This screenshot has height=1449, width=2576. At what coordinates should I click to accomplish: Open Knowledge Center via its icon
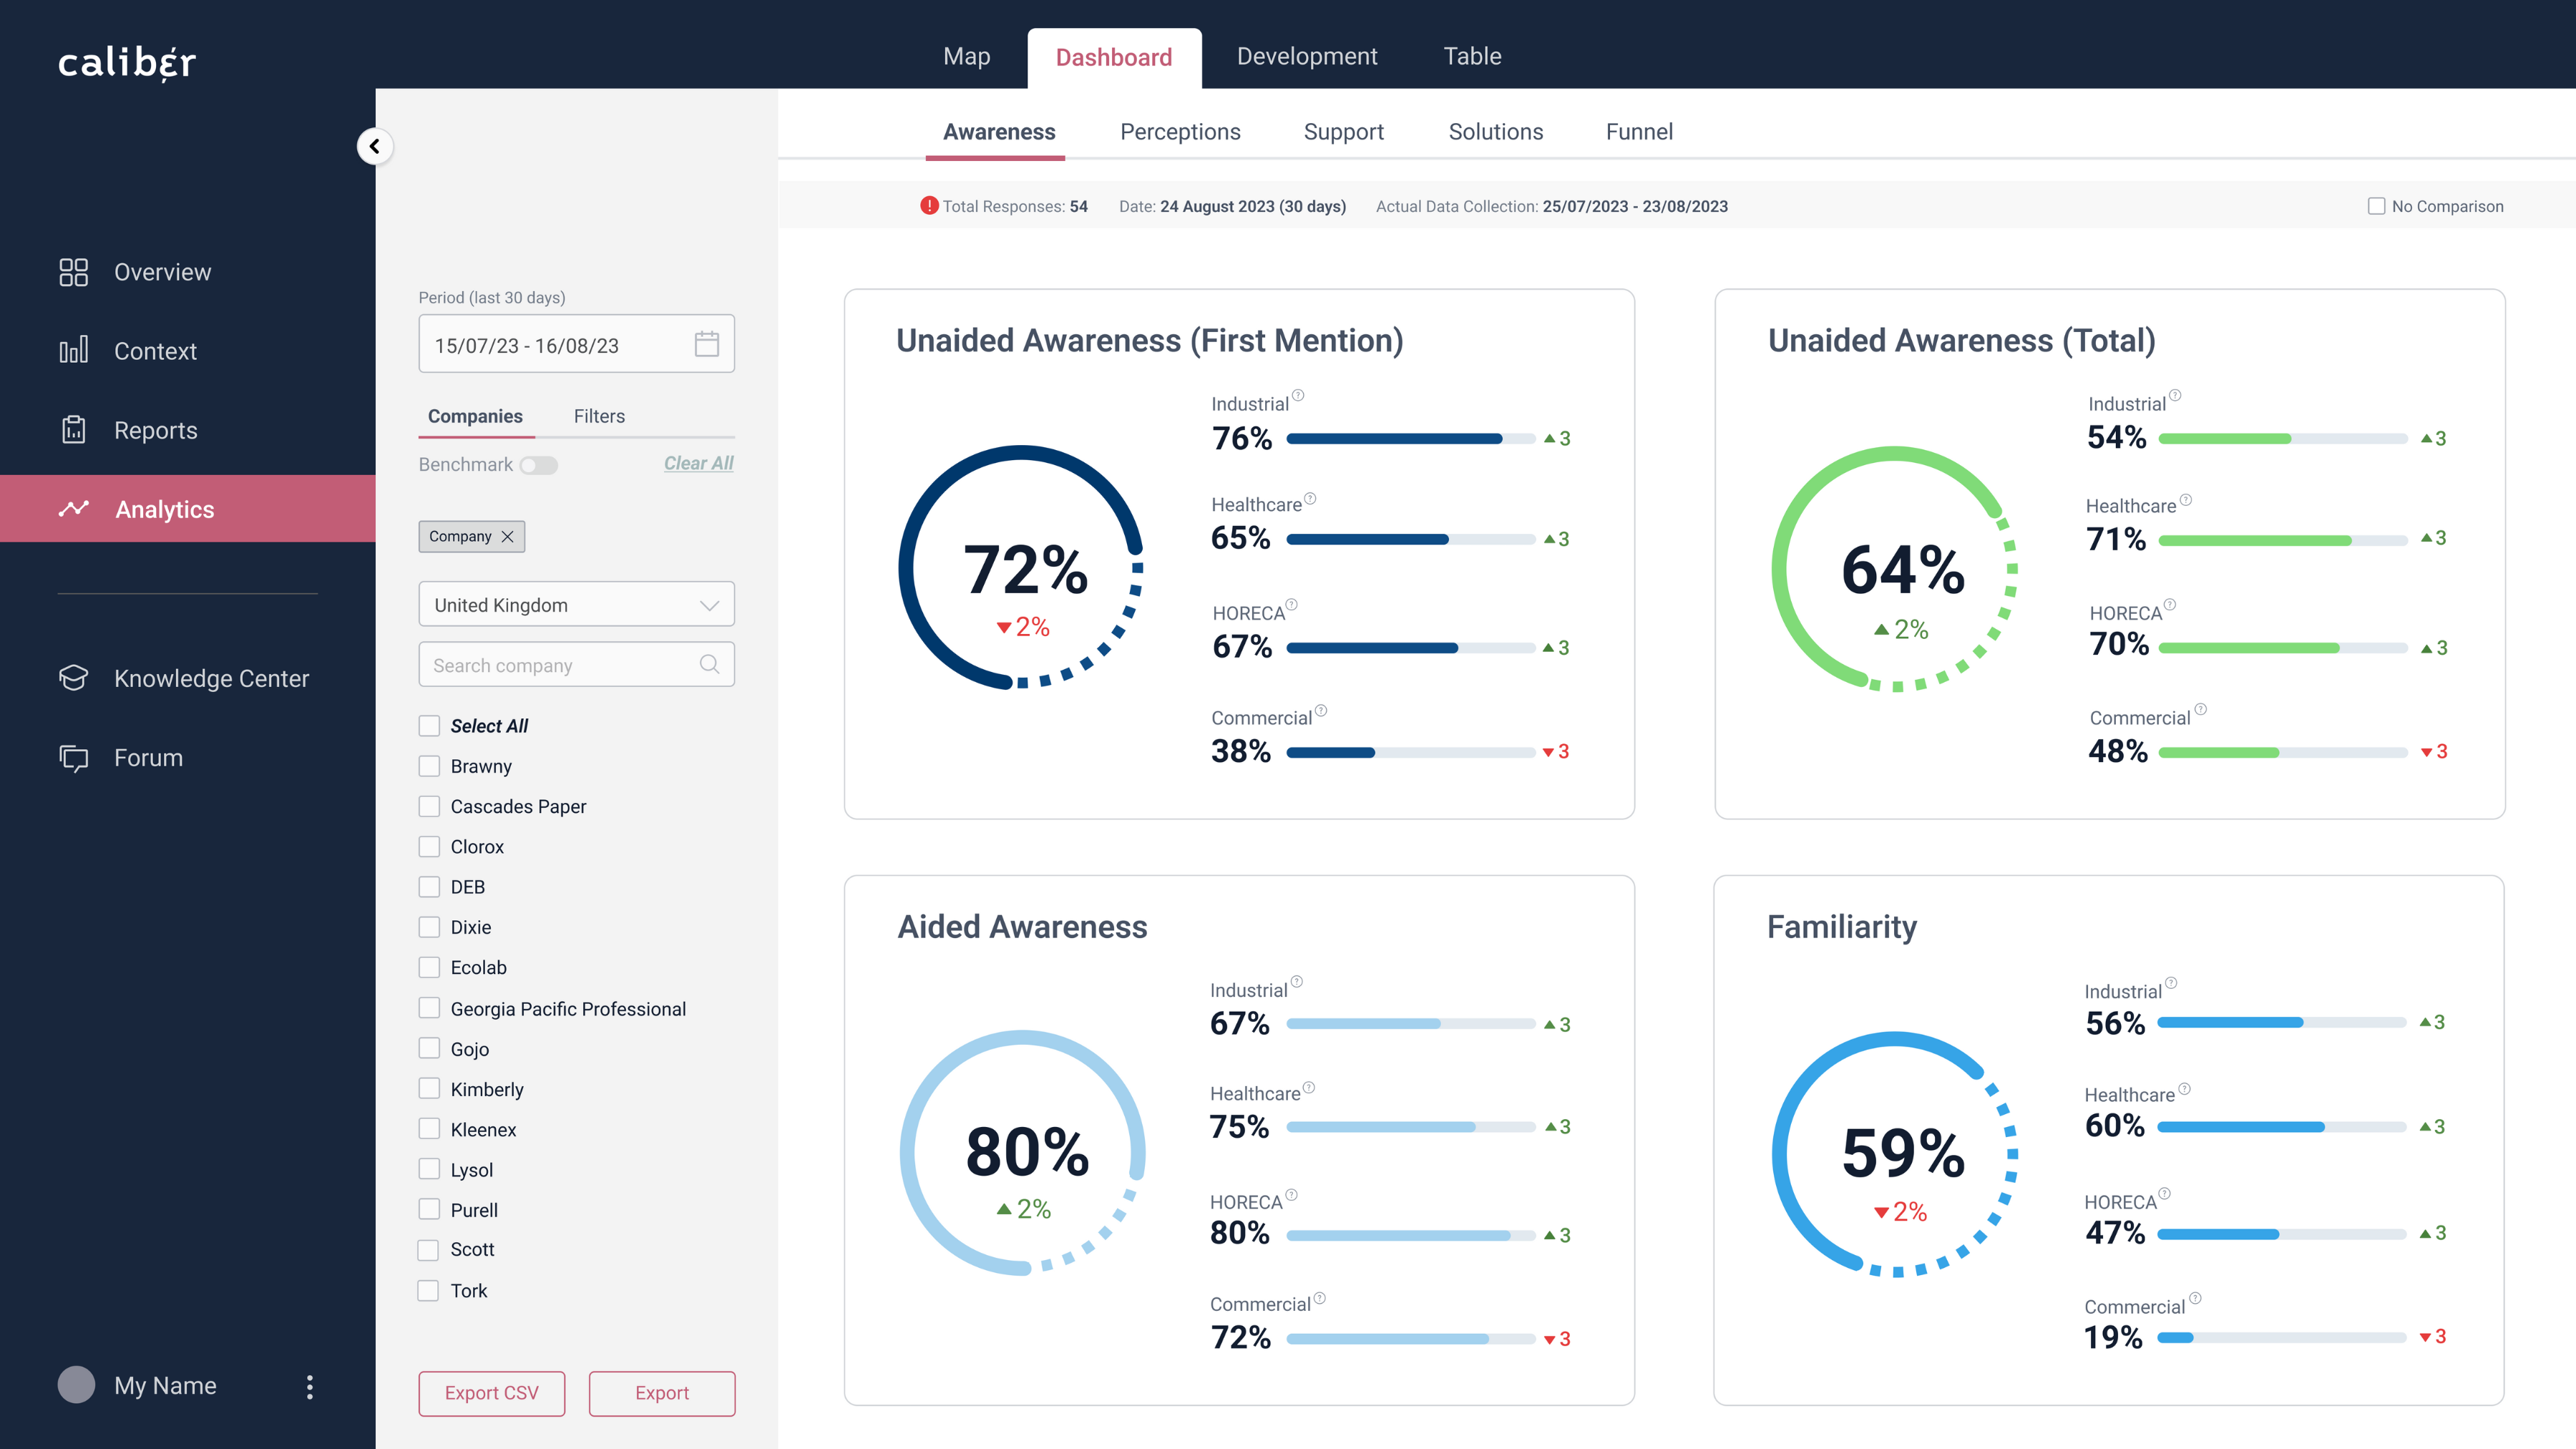pyautogui.click(x=74, y=678)
